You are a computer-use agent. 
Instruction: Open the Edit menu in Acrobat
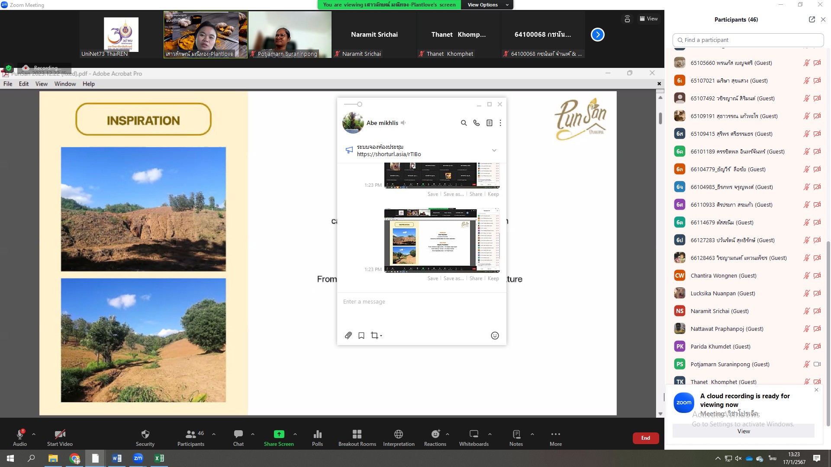pos(24,84)
